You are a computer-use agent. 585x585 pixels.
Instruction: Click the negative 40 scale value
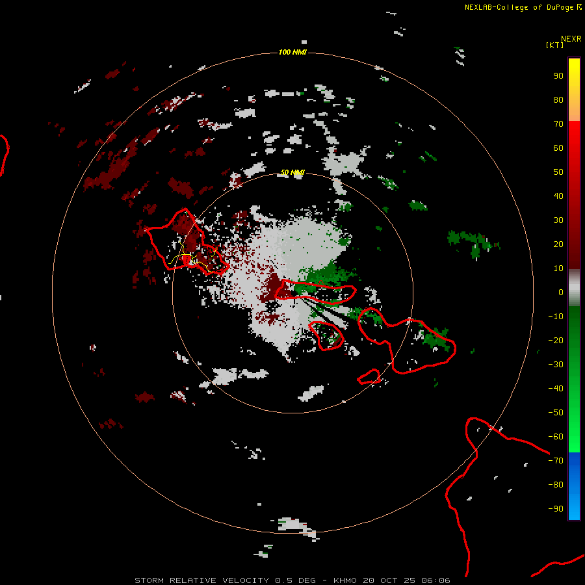click(x=556, y=389)
